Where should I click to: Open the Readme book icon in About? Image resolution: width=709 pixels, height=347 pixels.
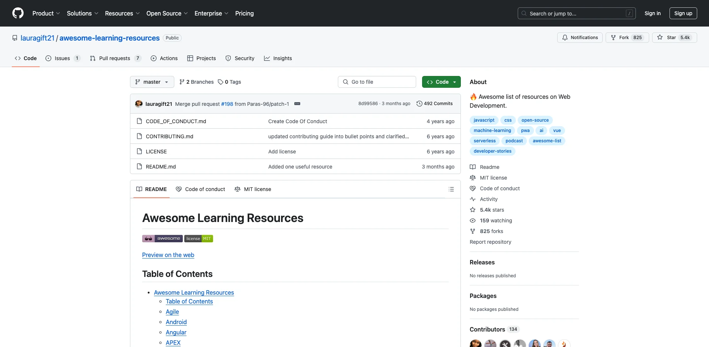click(473, 167)
